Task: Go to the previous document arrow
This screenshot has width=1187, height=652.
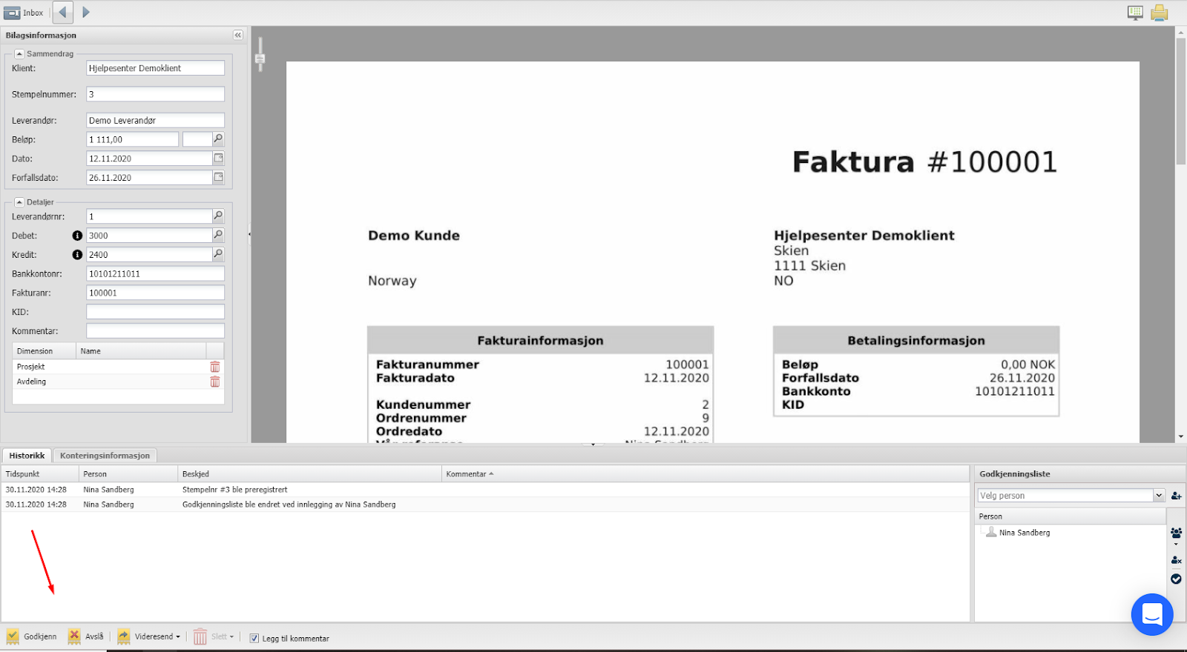Action: [x=63, y=12]
